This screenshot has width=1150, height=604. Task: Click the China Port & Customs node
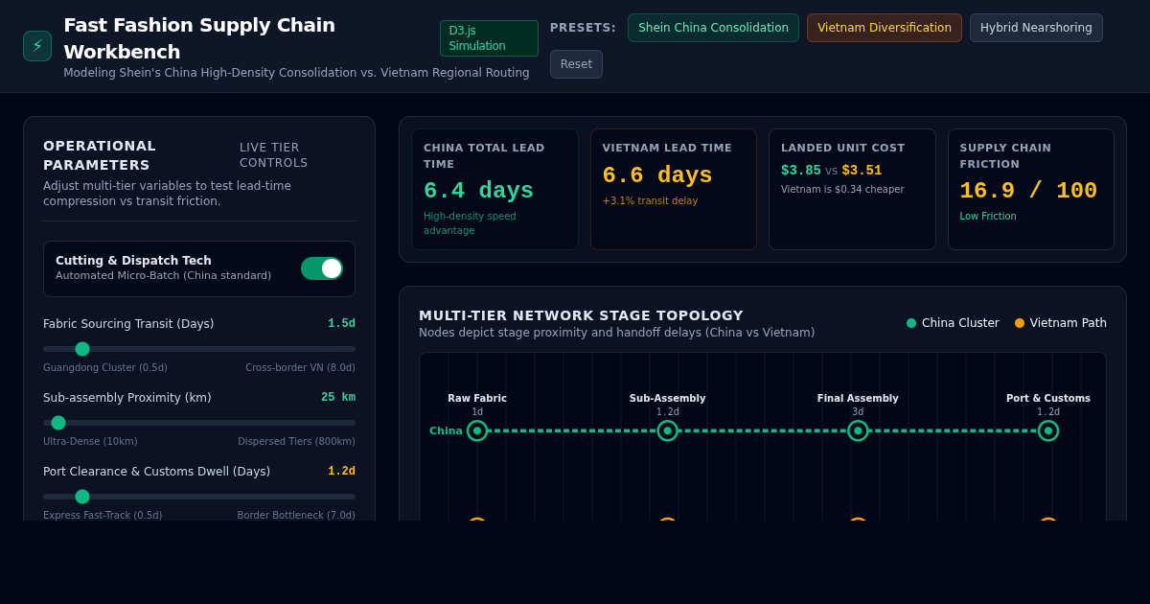(x=1048, y=430)
